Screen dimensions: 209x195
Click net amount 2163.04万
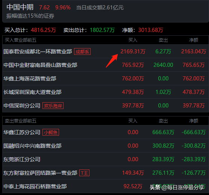pyautogui.click(x=194, y=51)
